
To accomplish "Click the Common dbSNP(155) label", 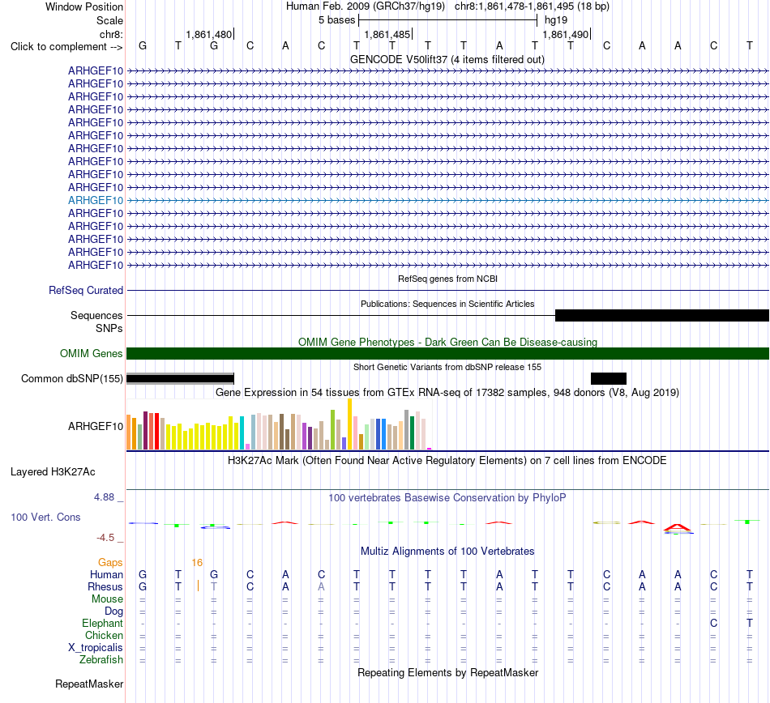I will click(71, 379).
